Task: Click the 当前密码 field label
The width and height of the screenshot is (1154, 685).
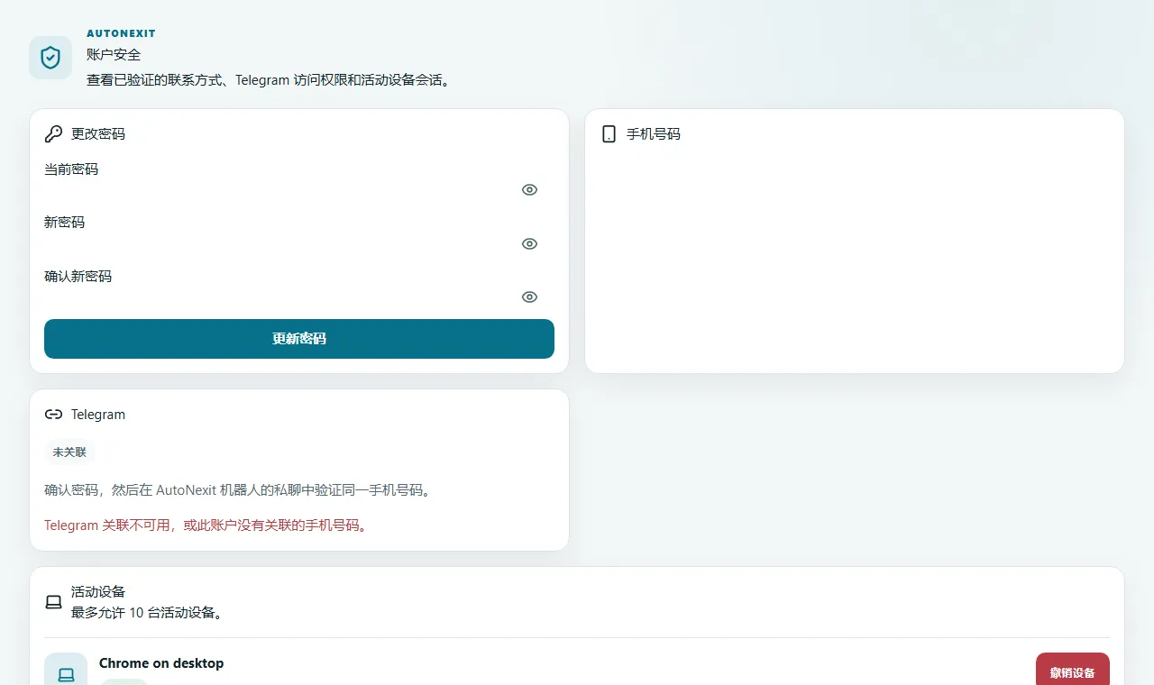Action: (x=71, y=169)
